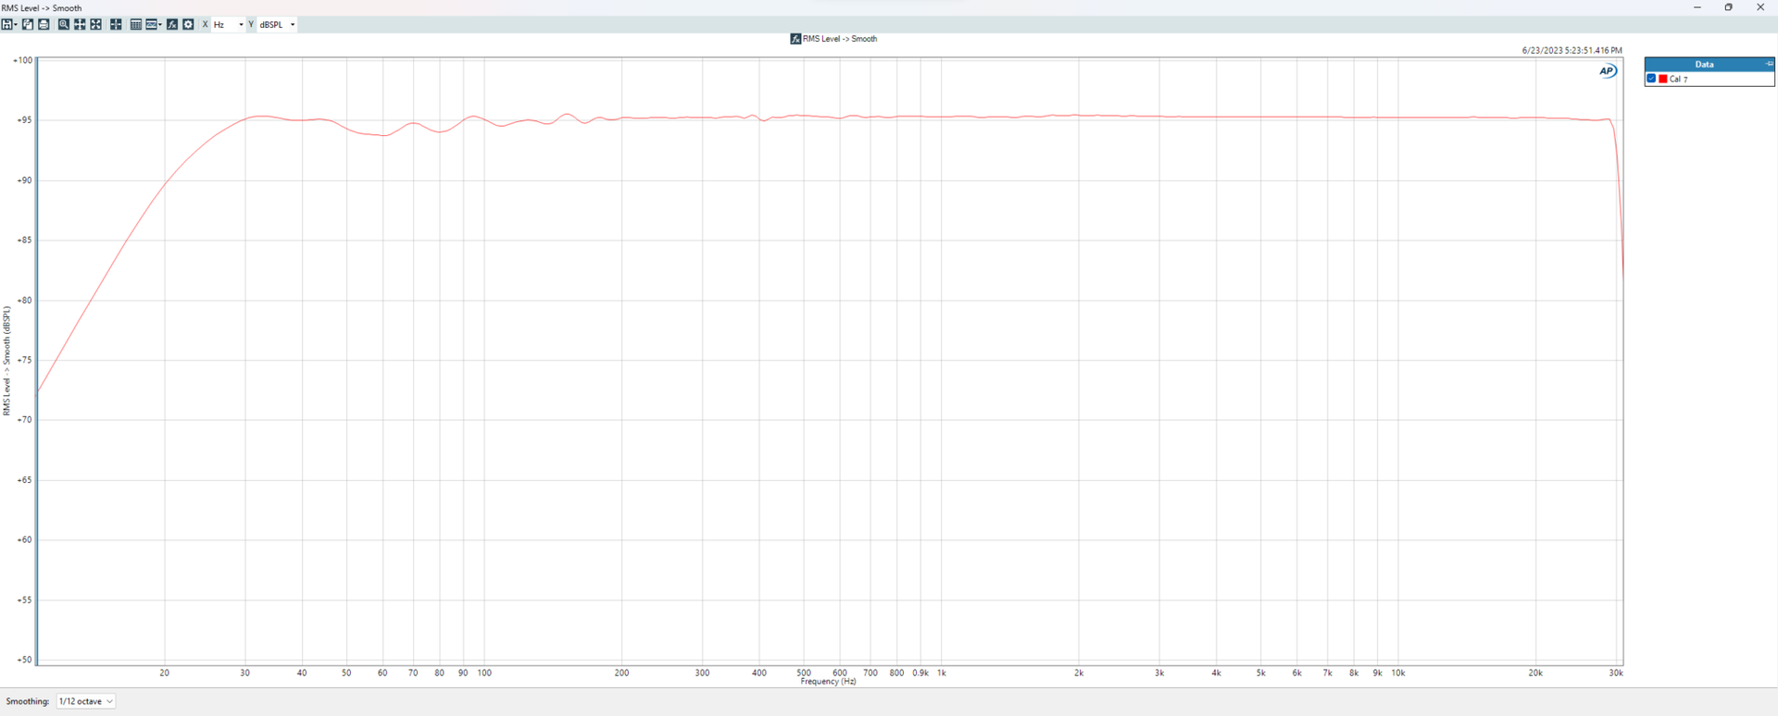Select the Cal 7 legend entry text
Image resolution: width=1778 pixels, height=716 pixels.
(1679, 80)
